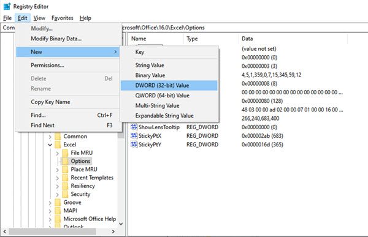Viewport: 368px width, 237px height.
Task: Click the StickyPtY DWORD value icon
Action: tap(134, 145)
